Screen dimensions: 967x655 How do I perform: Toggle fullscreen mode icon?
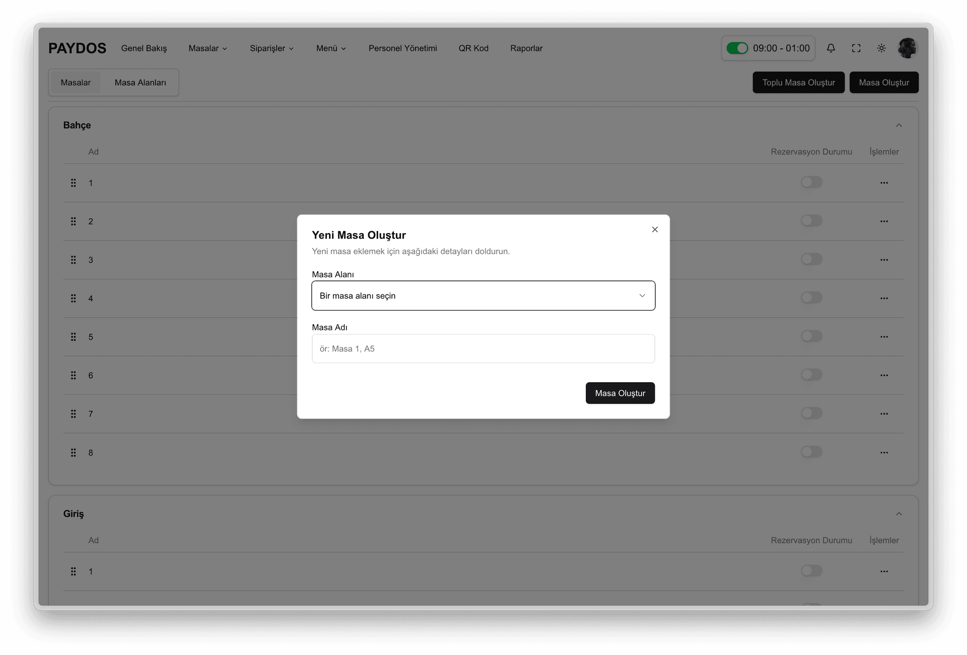tap(856, 48)
